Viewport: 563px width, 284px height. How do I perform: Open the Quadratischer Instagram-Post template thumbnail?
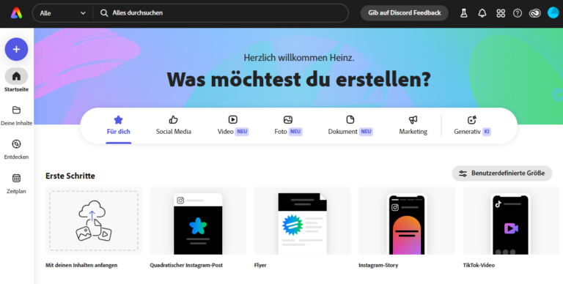198,220
